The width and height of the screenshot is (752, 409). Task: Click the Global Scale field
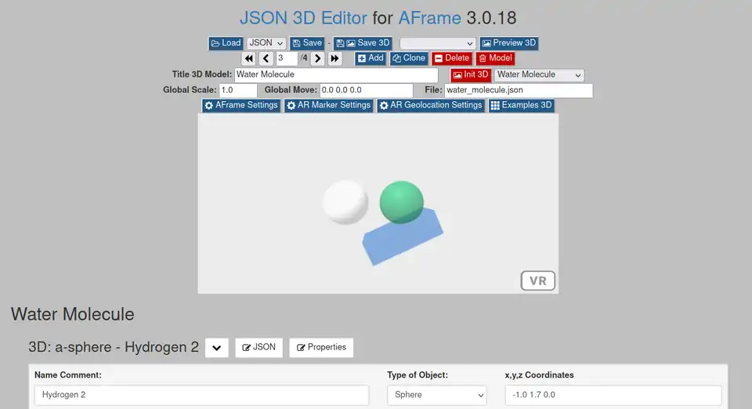point(238,90)
